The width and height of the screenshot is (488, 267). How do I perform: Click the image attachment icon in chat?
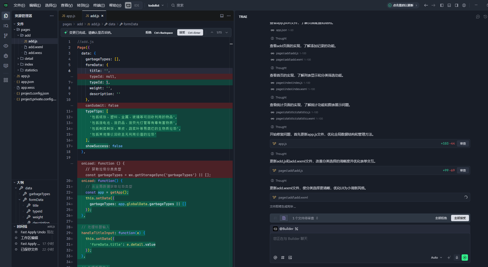click(290, 258)
